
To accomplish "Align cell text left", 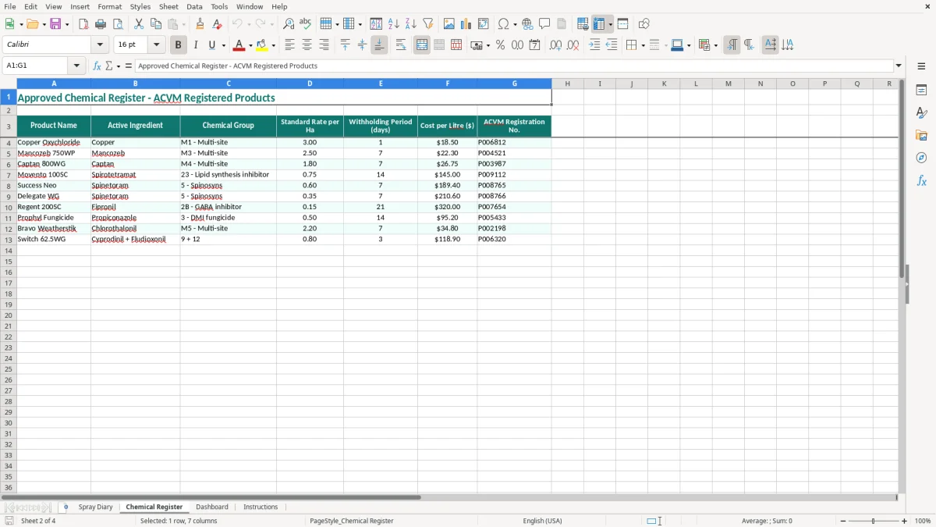I will click(x=289, y=45).
